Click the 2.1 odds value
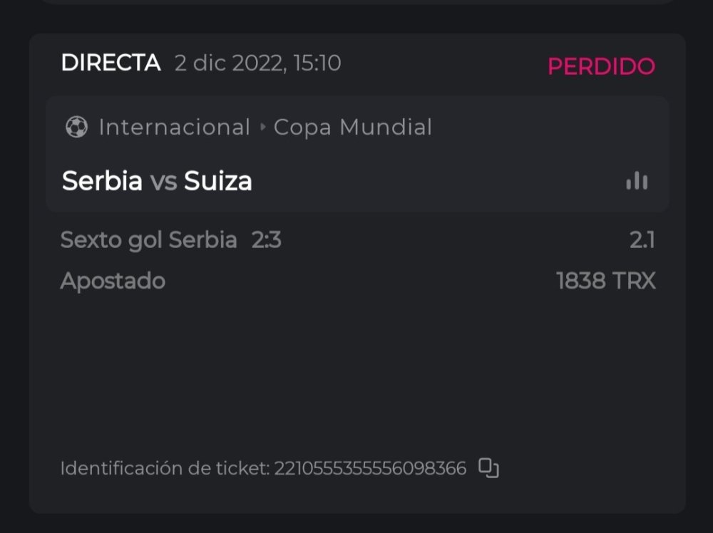Viewport: 713px width, 533px height. [642, 240]
